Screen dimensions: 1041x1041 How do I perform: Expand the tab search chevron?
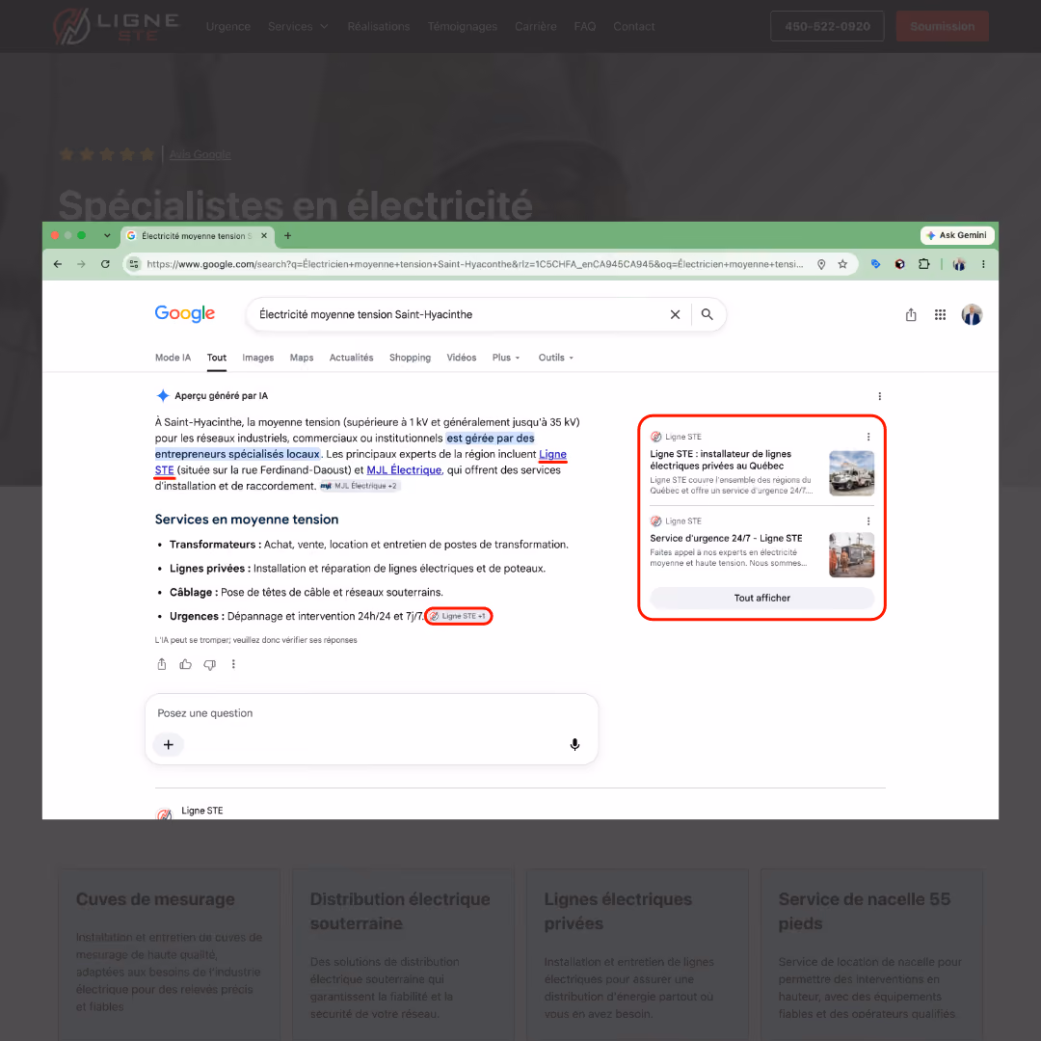(x=107, y=236)
